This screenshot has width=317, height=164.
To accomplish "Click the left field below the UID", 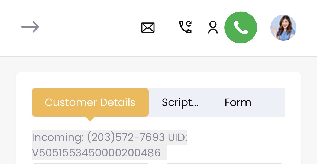I will [91, 163].
